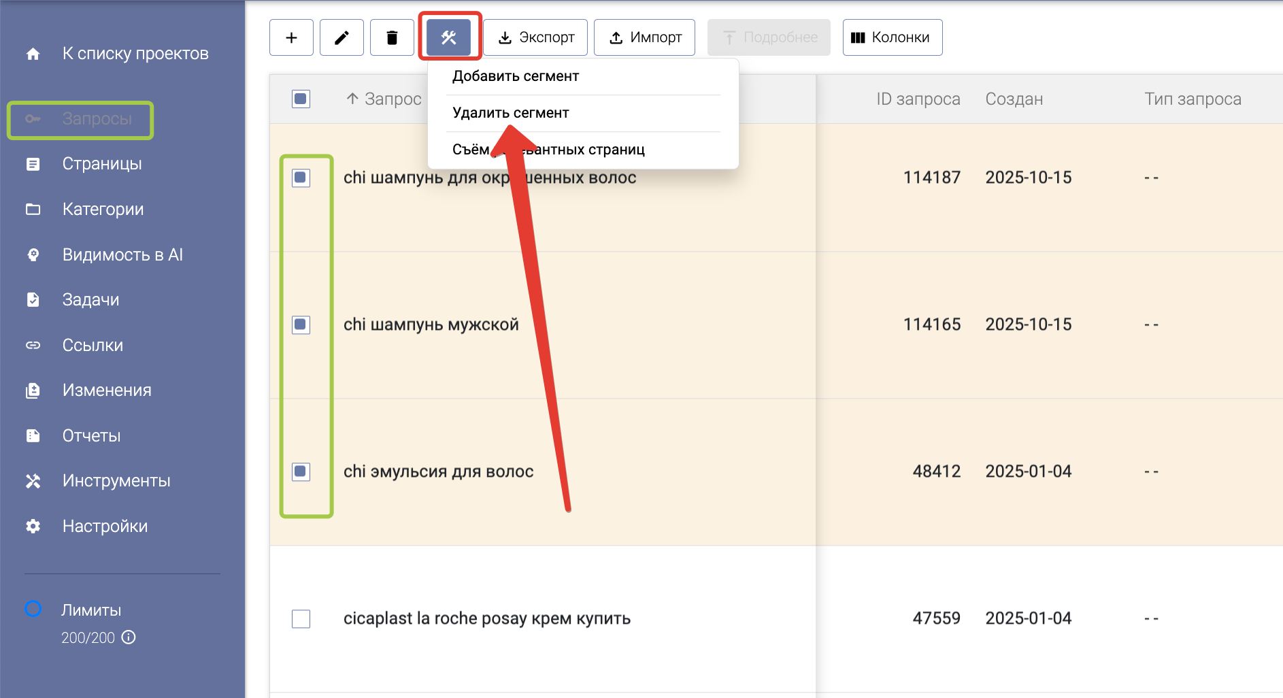Click the Импорт button

644,37
